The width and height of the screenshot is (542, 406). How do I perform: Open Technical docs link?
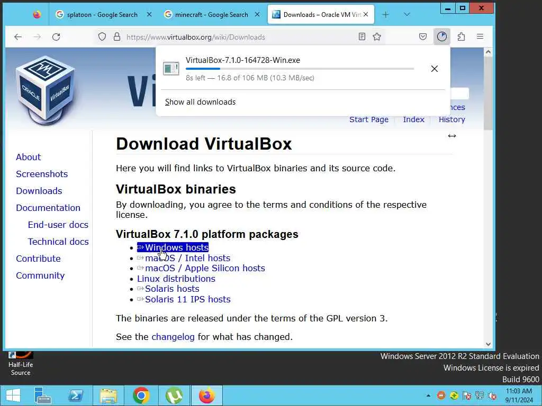point(58,242)
